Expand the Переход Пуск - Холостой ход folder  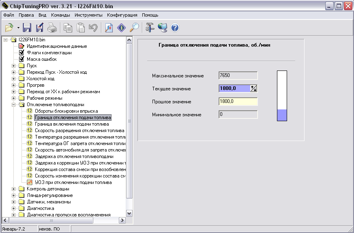(x=13, y=73)
